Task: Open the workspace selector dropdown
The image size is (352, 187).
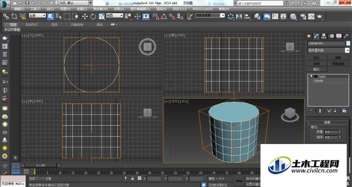Action: point(72,3)
